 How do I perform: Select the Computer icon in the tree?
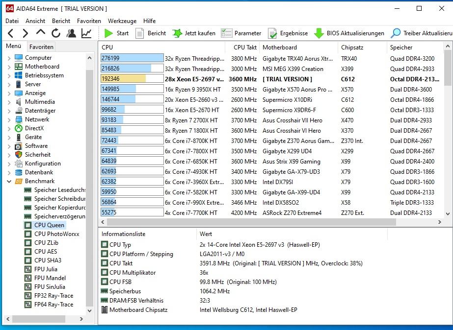[x=19, y=58]
